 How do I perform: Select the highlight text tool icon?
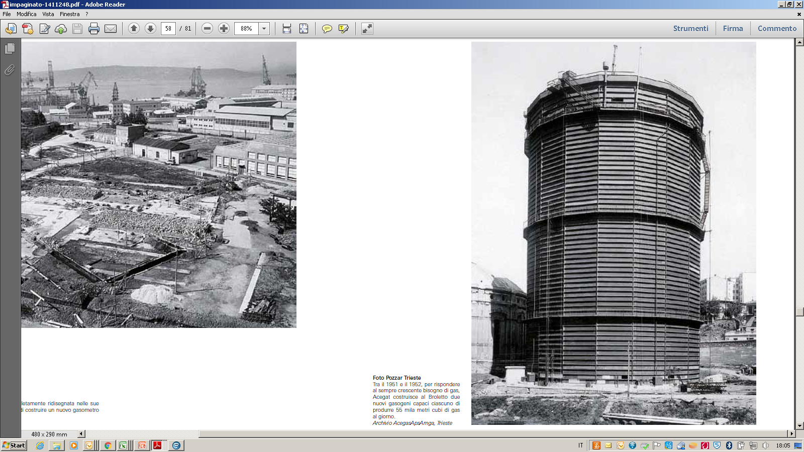click(344, 29)
